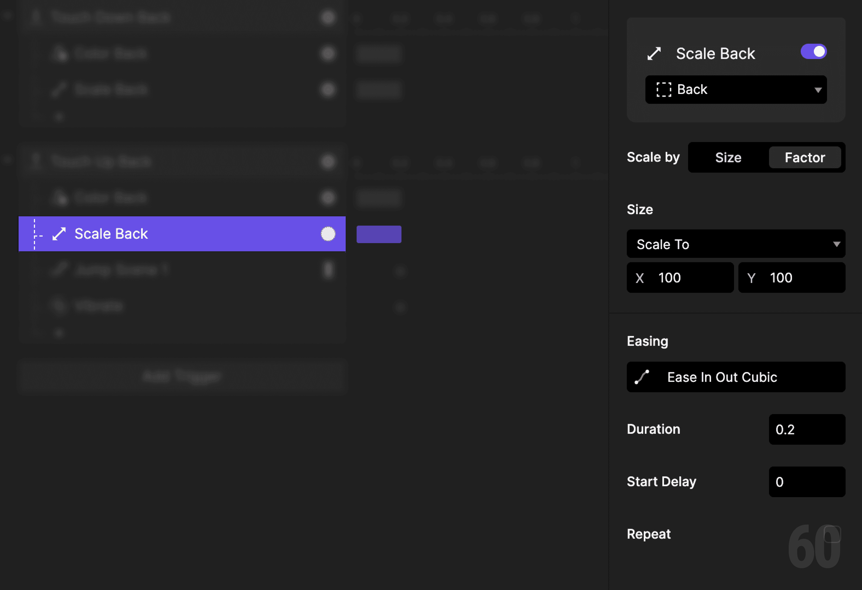The image size is (862, 590).
Task: Click the diagonal arrow icon beside Scale Back header
Action: [x=655, y=53]
